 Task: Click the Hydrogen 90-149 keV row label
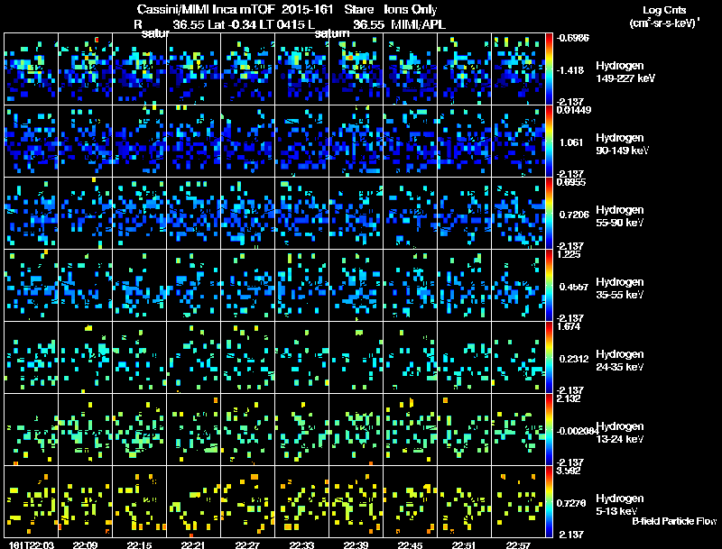coord(622,144)
